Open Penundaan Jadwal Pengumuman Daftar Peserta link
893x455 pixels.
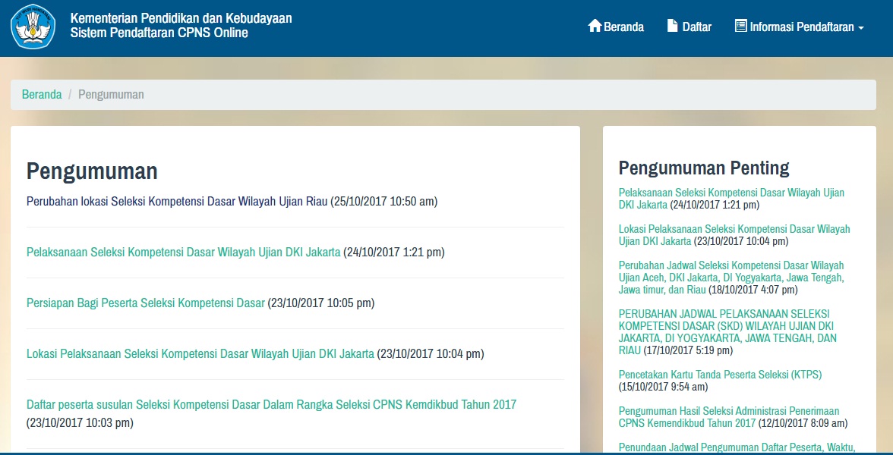click(x=737, y=447)
